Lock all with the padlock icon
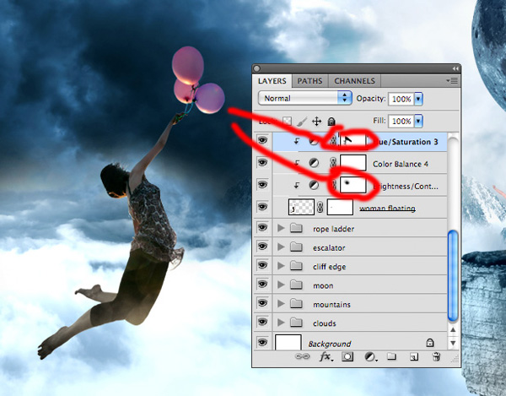506x396 pixels. click(x=331, y=122)
